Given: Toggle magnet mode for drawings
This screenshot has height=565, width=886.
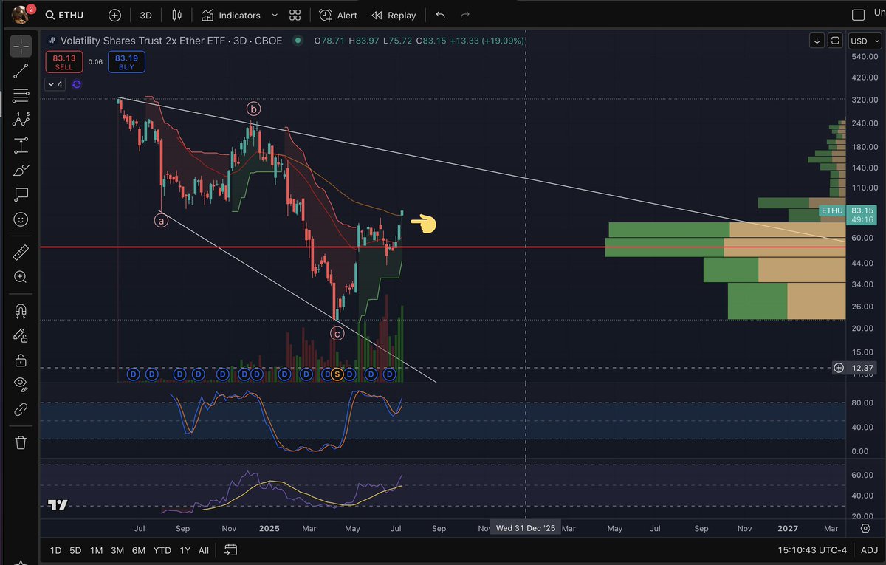Looking at the screenshot, I should [x=21, y=311].
